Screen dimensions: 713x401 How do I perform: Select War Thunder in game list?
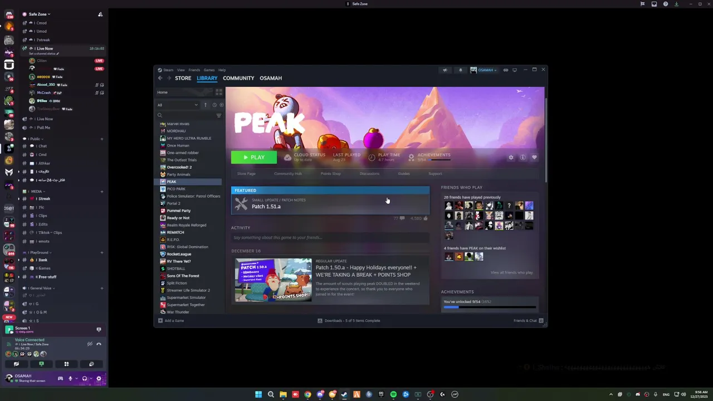[x=178, y=312]
